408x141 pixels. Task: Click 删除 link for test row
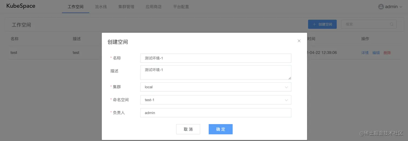click(x=387, y=53)
